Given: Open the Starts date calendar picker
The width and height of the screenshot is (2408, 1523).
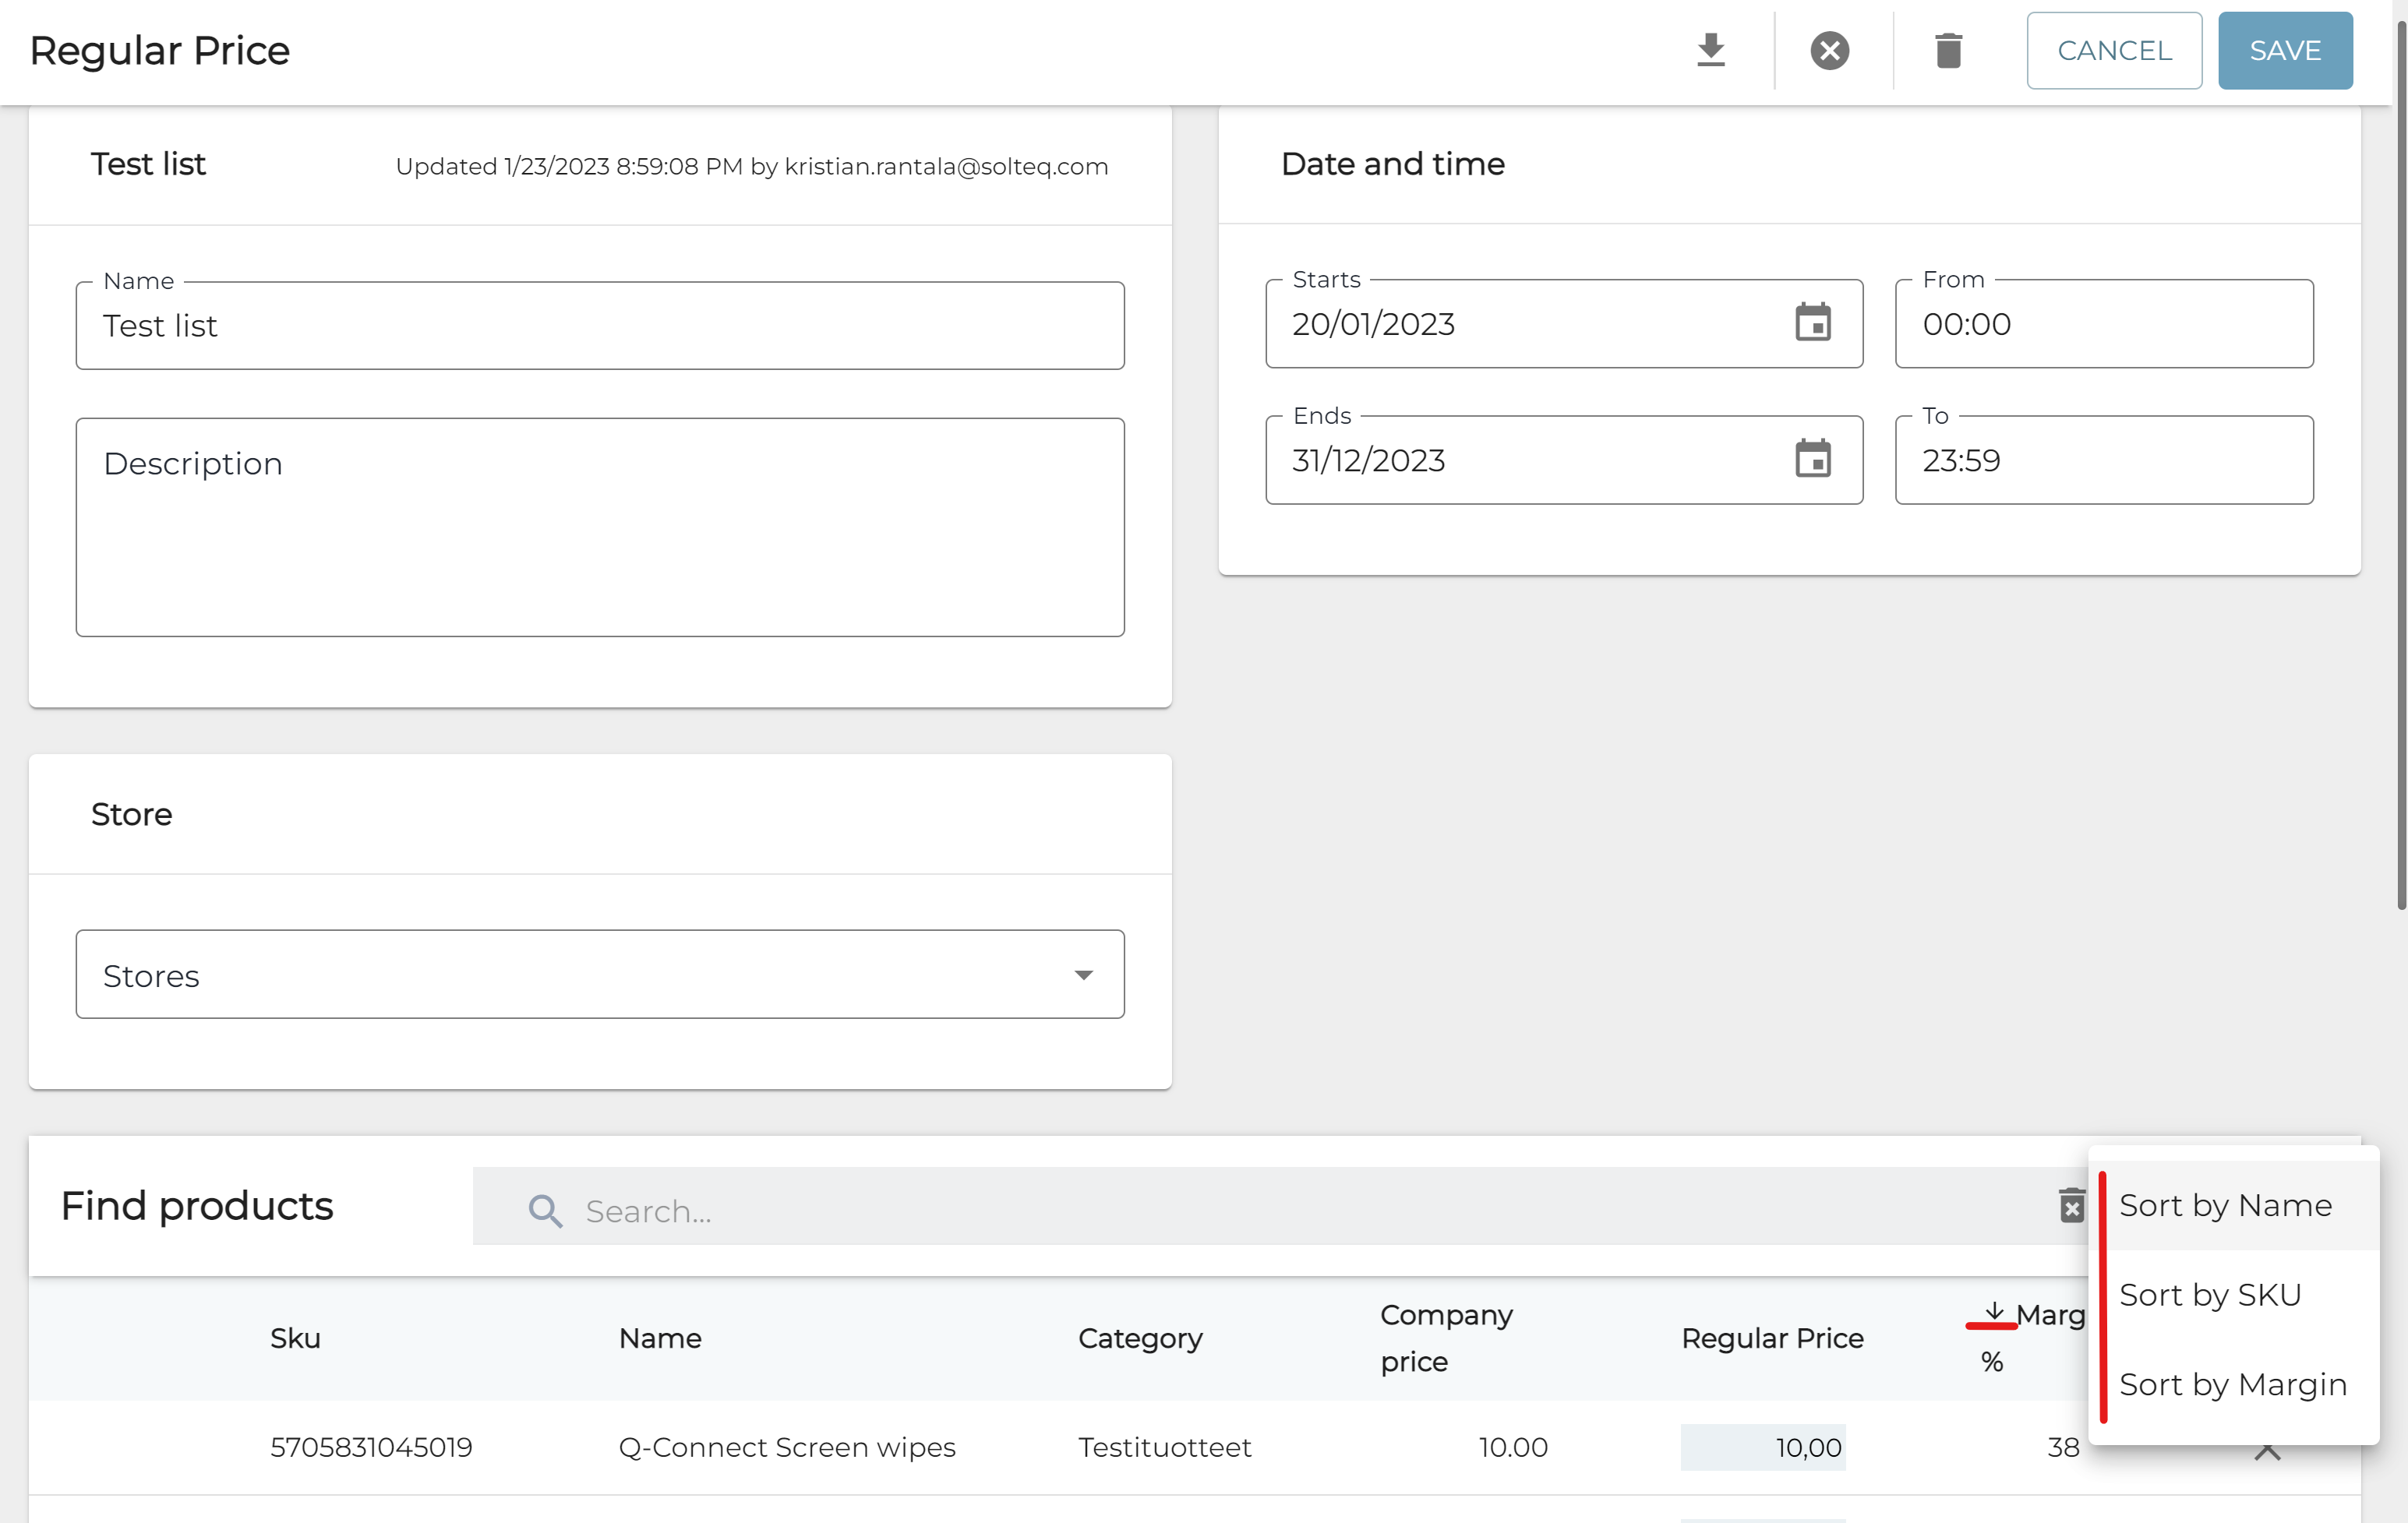Looking at the screenshot, I should [1812, 323].
